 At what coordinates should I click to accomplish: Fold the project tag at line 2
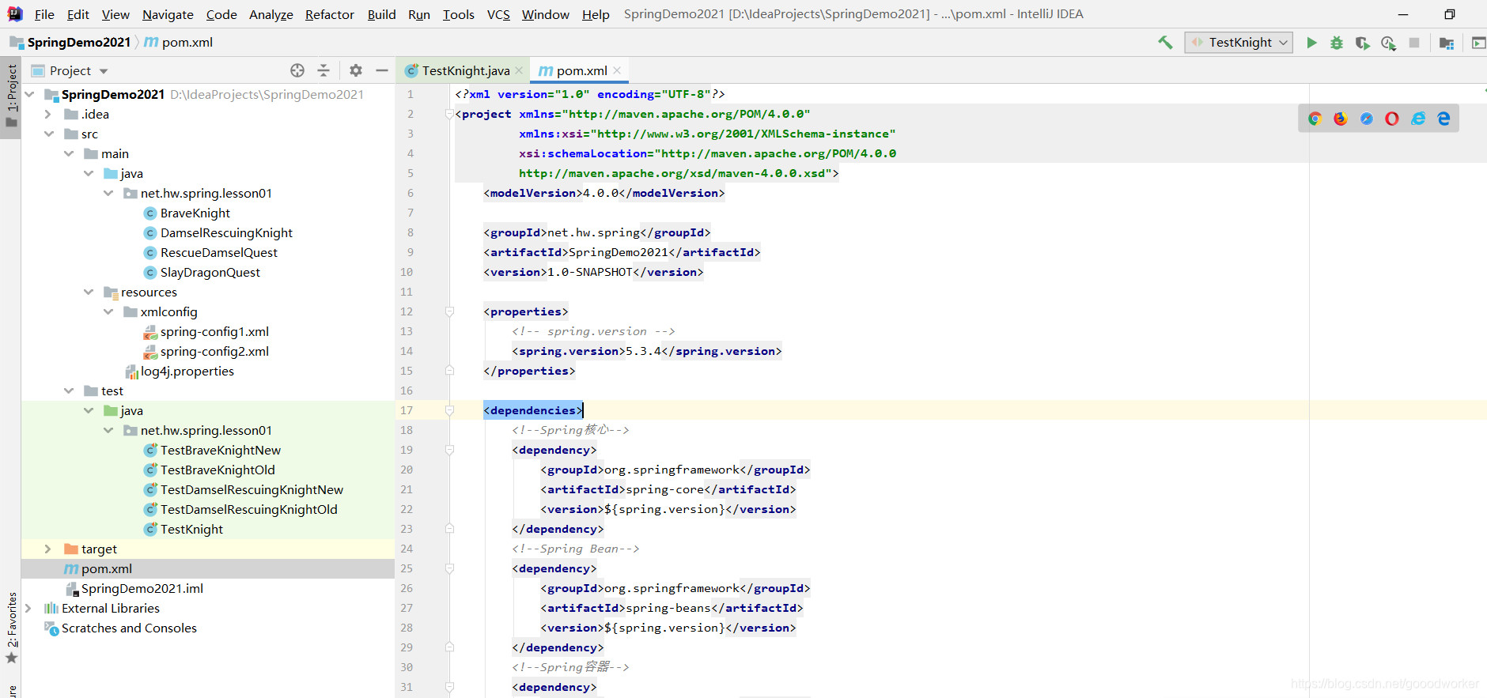tap(449, 114)
